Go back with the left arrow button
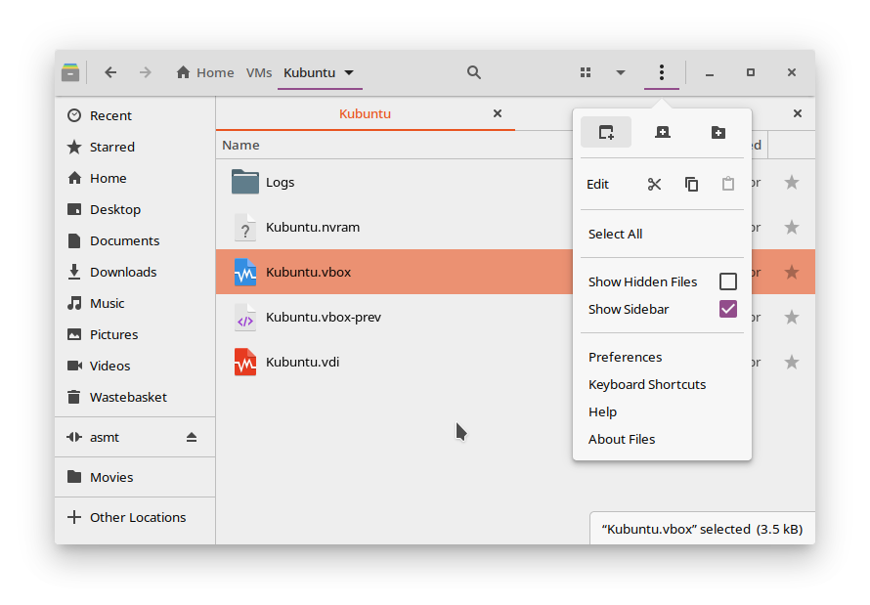The image size is (870, 605). pos(110,72)
